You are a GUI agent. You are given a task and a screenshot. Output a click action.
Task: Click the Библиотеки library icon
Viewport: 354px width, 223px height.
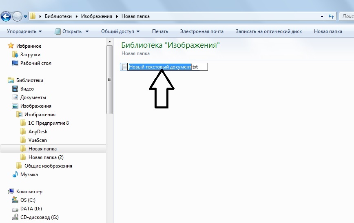(x=11, y=80)
